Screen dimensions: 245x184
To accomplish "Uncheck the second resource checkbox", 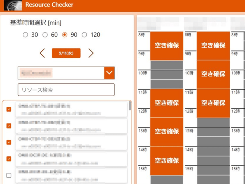I will point(9,126).
